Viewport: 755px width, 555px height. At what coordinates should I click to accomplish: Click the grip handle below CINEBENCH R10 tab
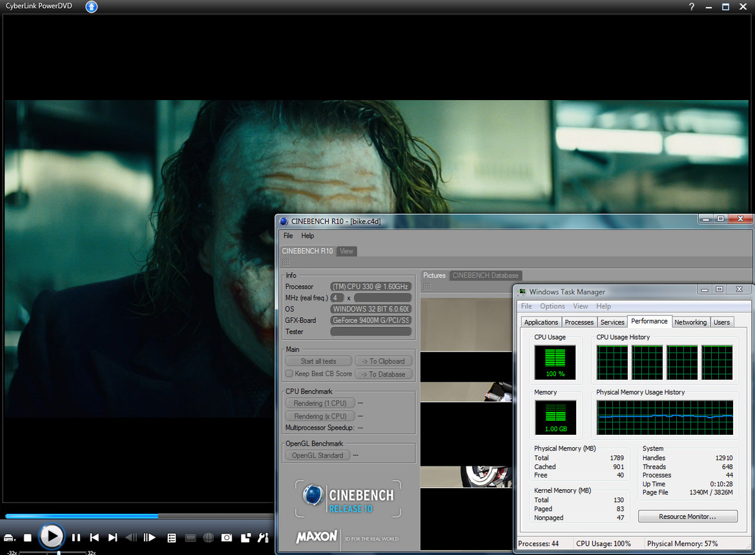click(285, 262)
